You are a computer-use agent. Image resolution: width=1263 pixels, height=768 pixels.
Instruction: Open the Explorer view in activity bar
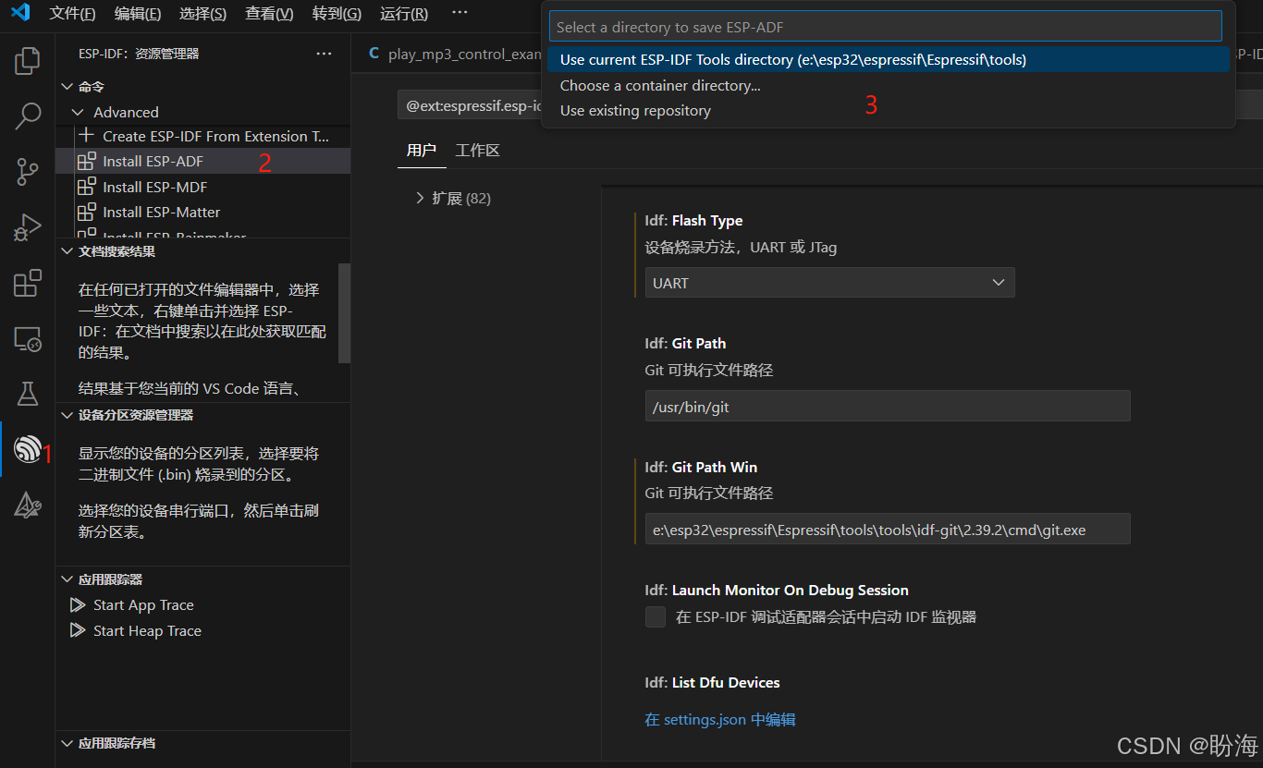click(x=28, y=61)
